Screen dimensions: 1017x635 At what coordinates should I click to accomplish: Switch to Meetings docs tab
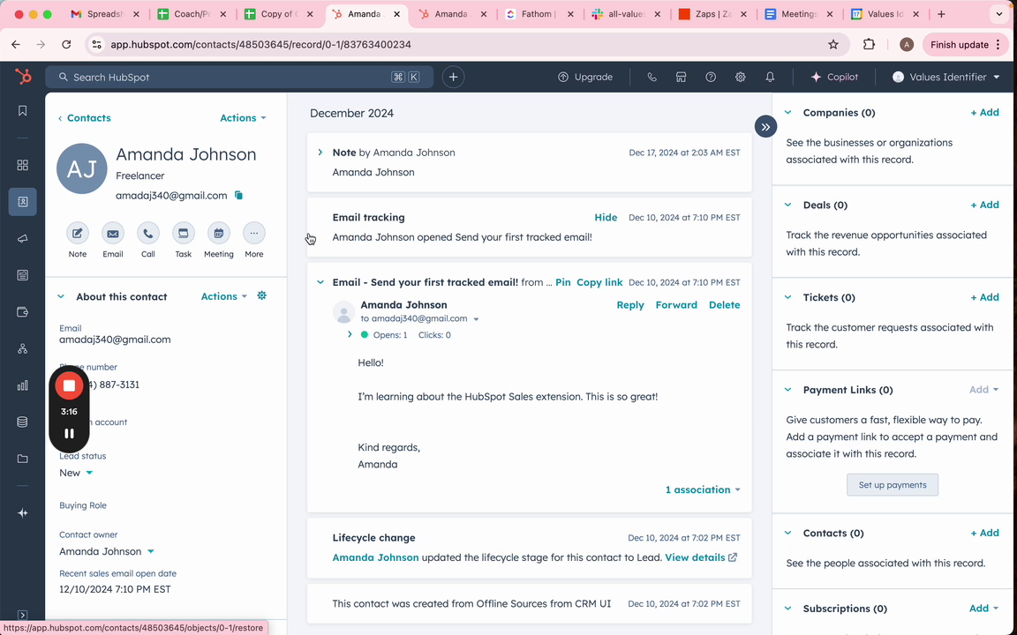point(798,13)
